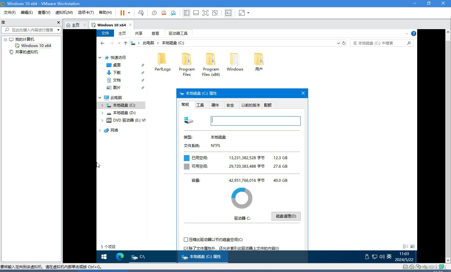Screen dimensions: 451x272
Task: Open the VMware 编辑(E) menu
Action: pos(27,13)
